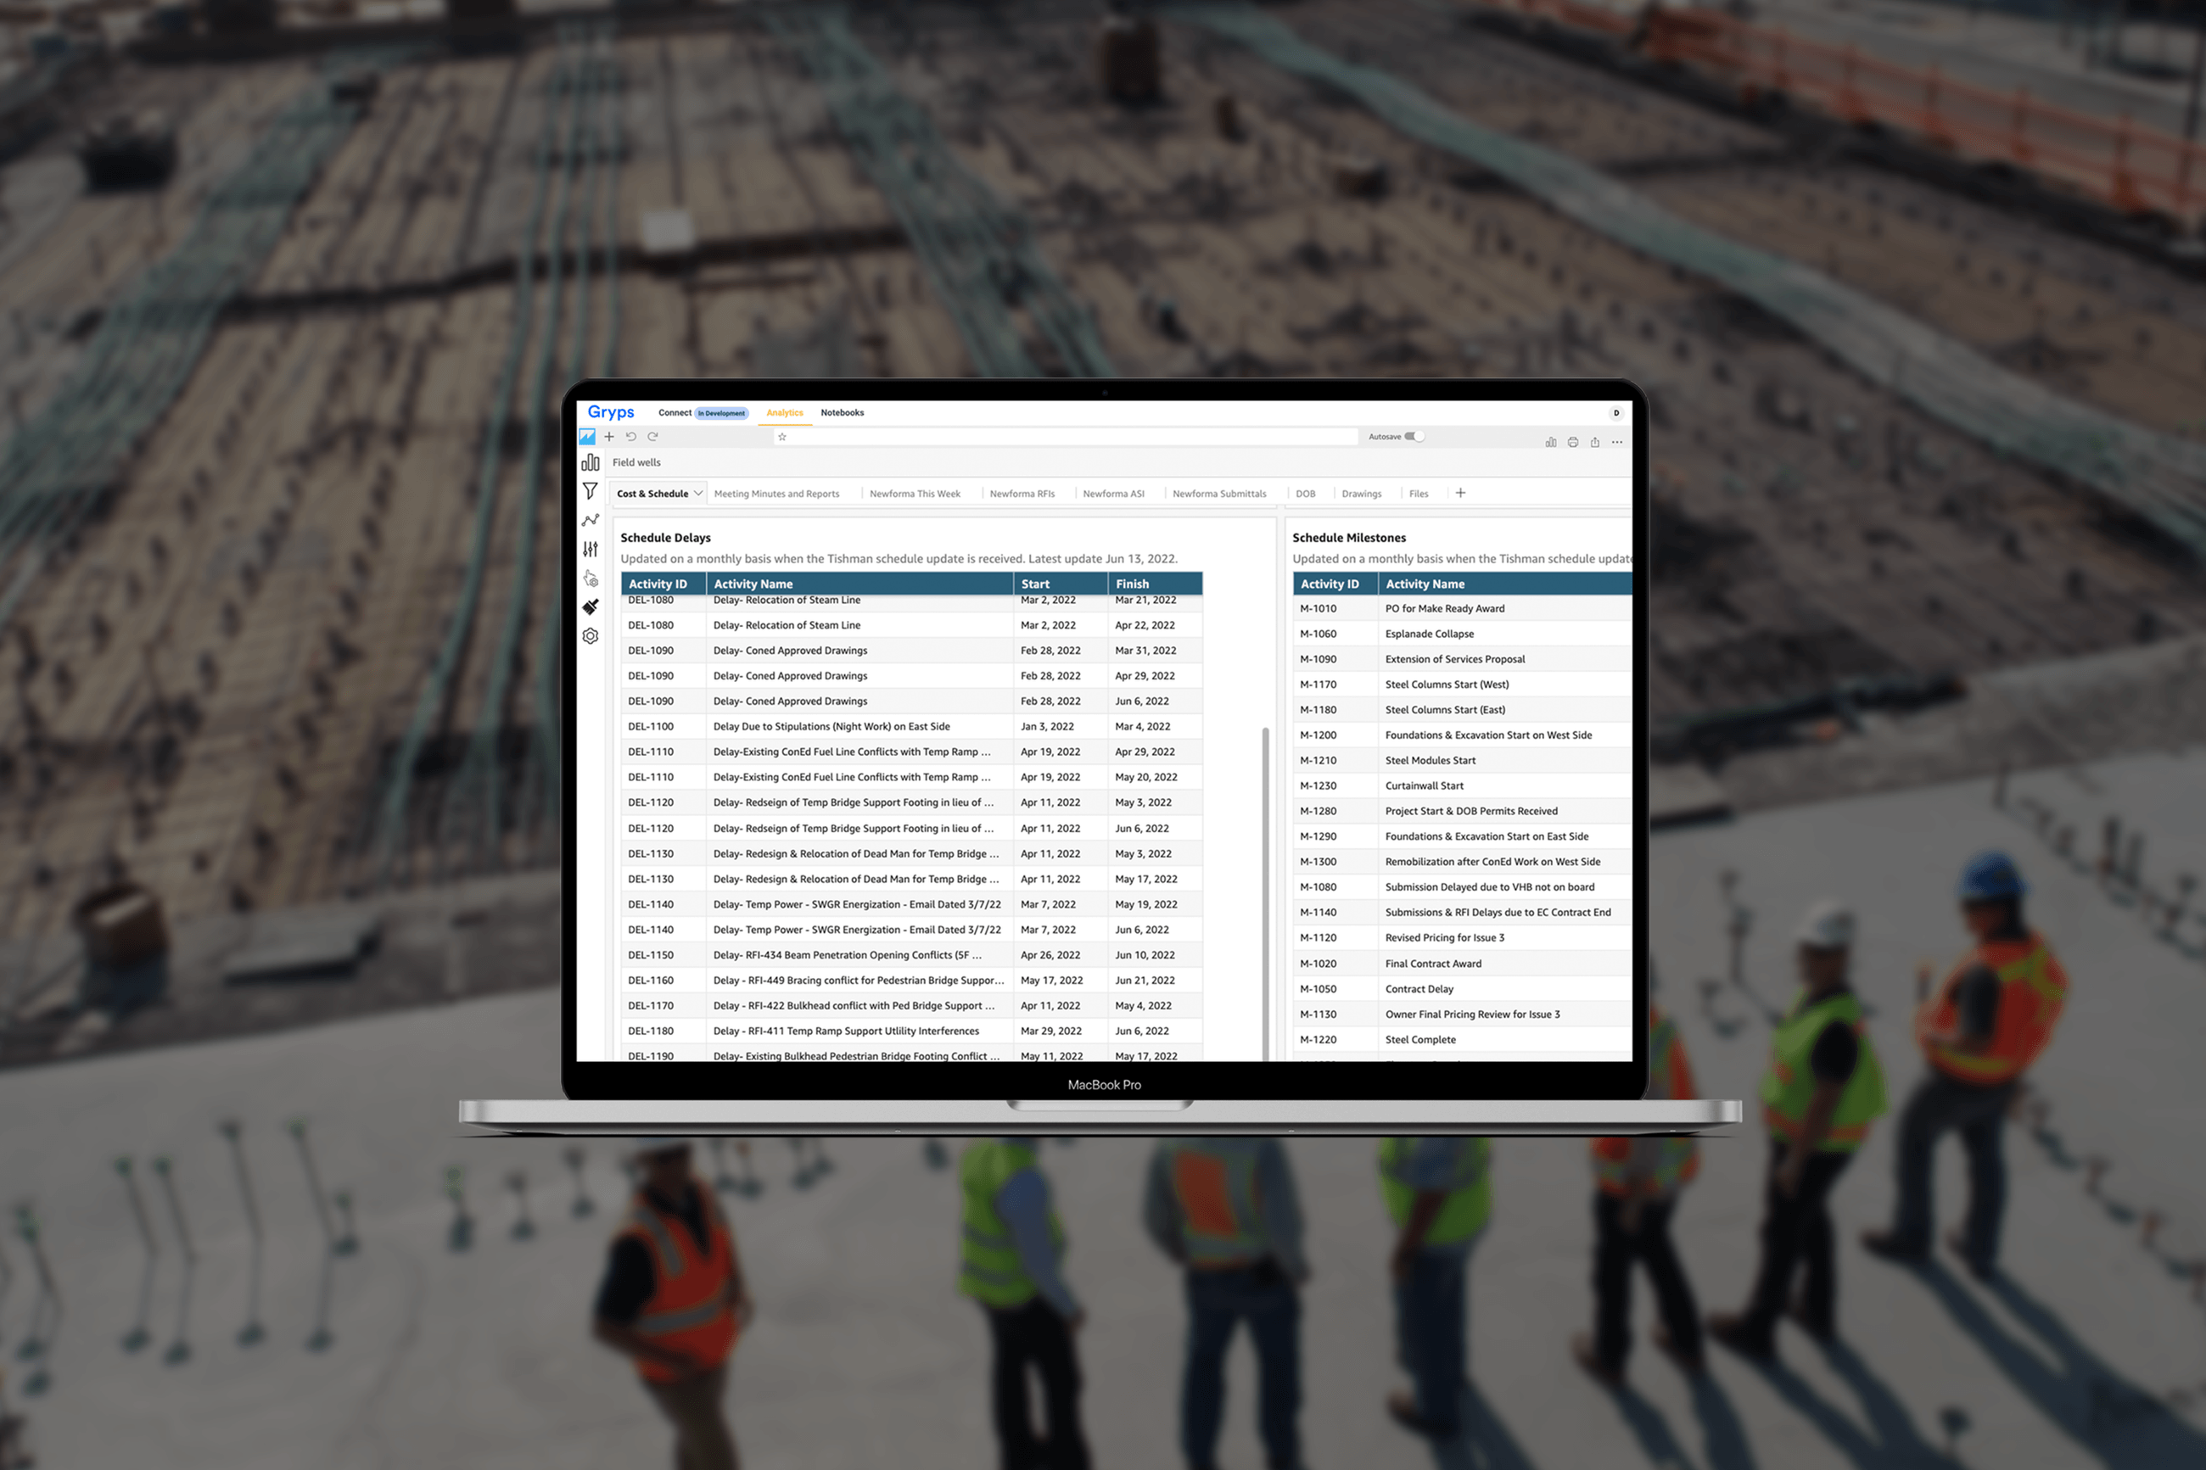
Task: Expand the Cost & Schedule tab dropdown arrow
Action: [697, 493]
